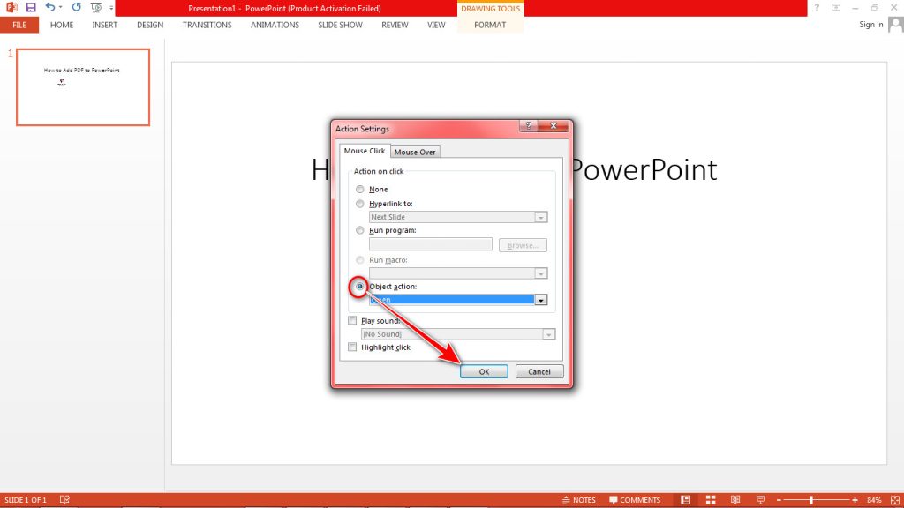
Task: Start Slide Show from status bar icon
Action: (x=761, y=498)
